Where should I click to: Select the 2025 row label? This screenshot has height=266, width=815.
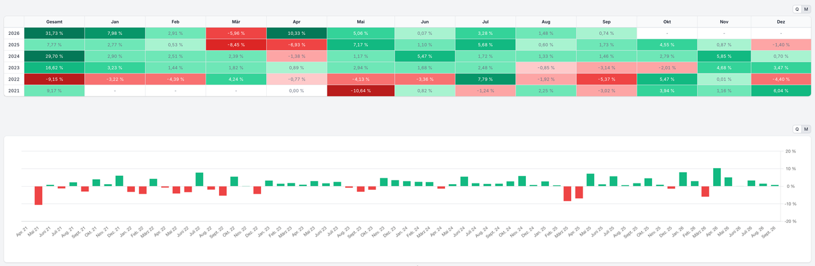point(14,44)
